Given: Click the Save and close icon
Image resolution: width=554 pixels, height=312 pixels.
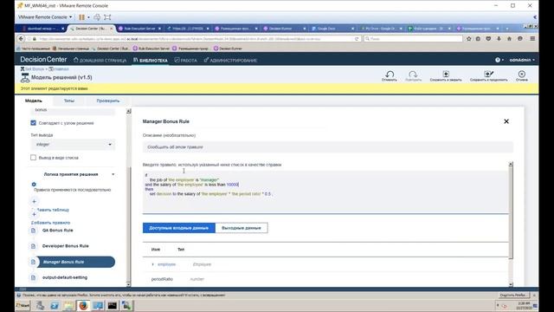Looking at the screenshot, I should pyautogui.click(x=446, y=74).
